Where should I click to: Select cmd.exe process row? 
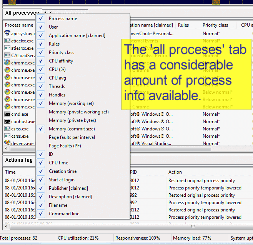19,114
